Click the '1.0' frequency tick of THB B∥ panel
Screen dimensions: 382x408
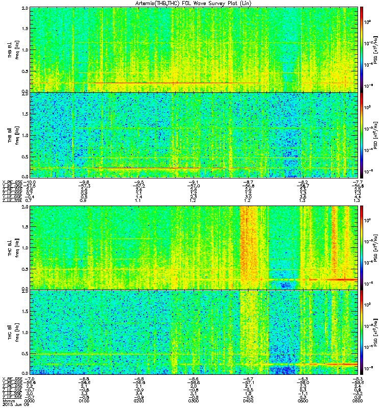pyautogui.click(x=25, y=135)
